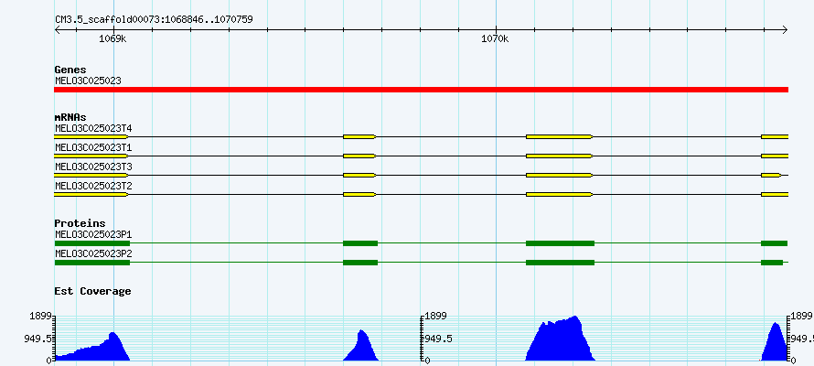Screen dimensions: 814x366
Task: Click the Est Coverage track title
Action: tap(92, 291)
